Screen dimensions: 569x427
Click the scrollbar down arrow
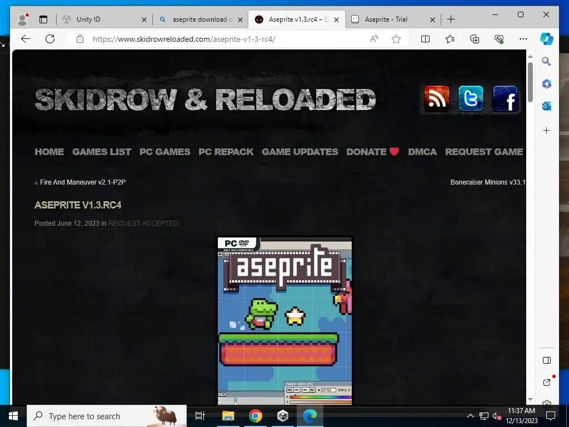530,399
